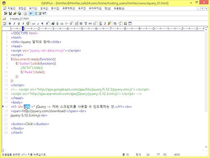Open the 편집(E) menu
The image size is (210, 158).
tap(22, 8)
